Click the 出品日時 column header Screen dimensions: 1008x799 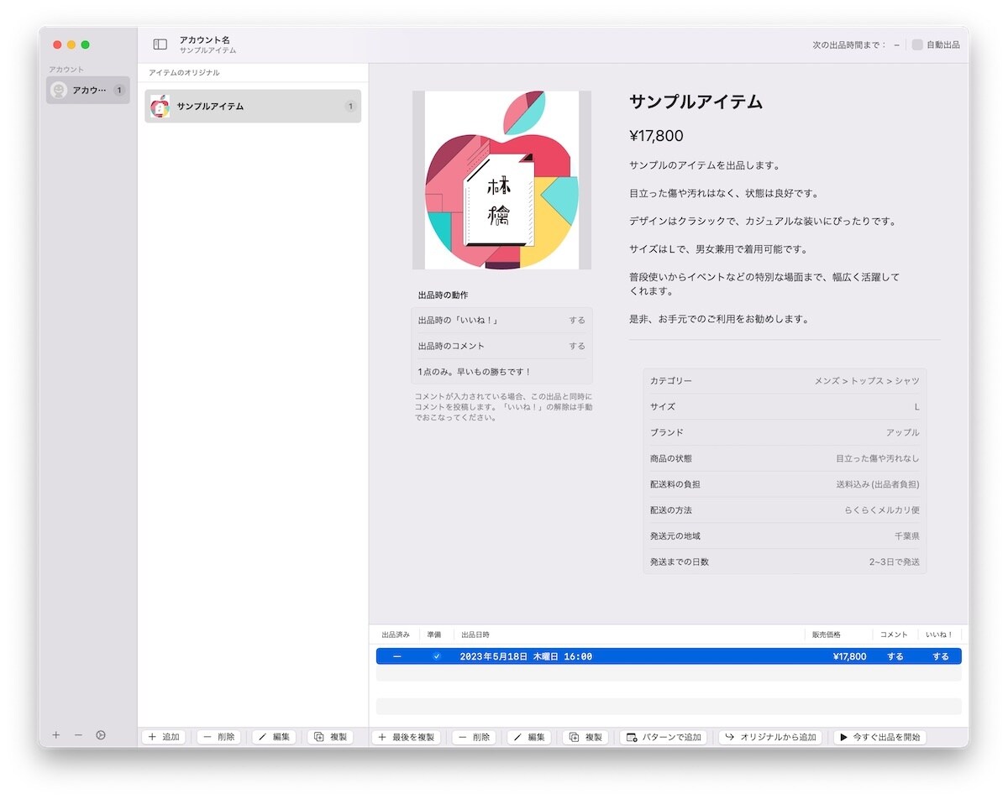tap(475, 634)
